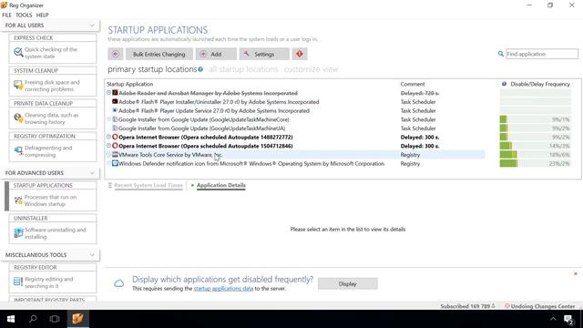Select the Google Installer GoogleUpdateTaskMachineCore row

[295, 119]
